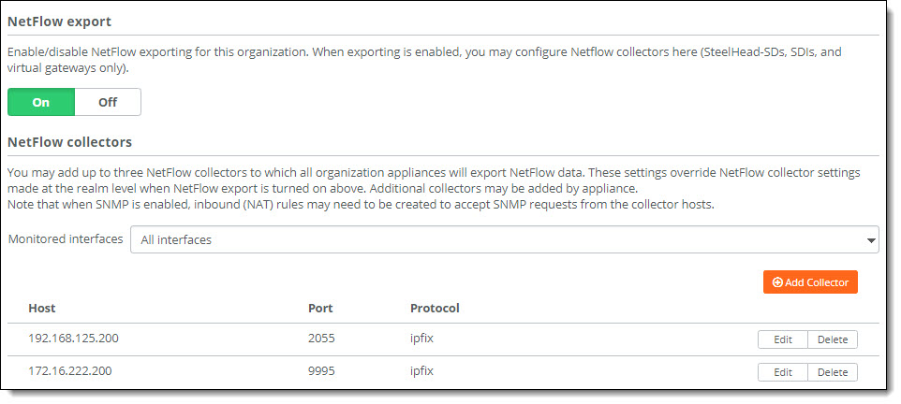This screenshot has width=901, height=404.
Task: Click the Host column header
Action: coord(42,309)
